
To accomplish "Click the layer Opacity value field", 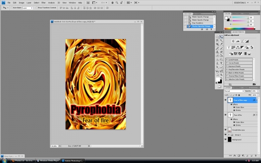I will (x=254, y=91).
